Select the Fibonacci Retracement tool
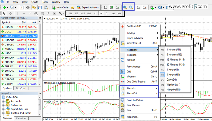Viewport: 212px width, 121px height. click(42, 13)
